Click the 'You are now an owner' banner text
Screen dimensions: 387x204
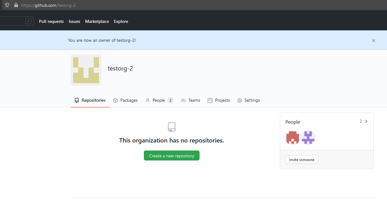click(102, 40)
